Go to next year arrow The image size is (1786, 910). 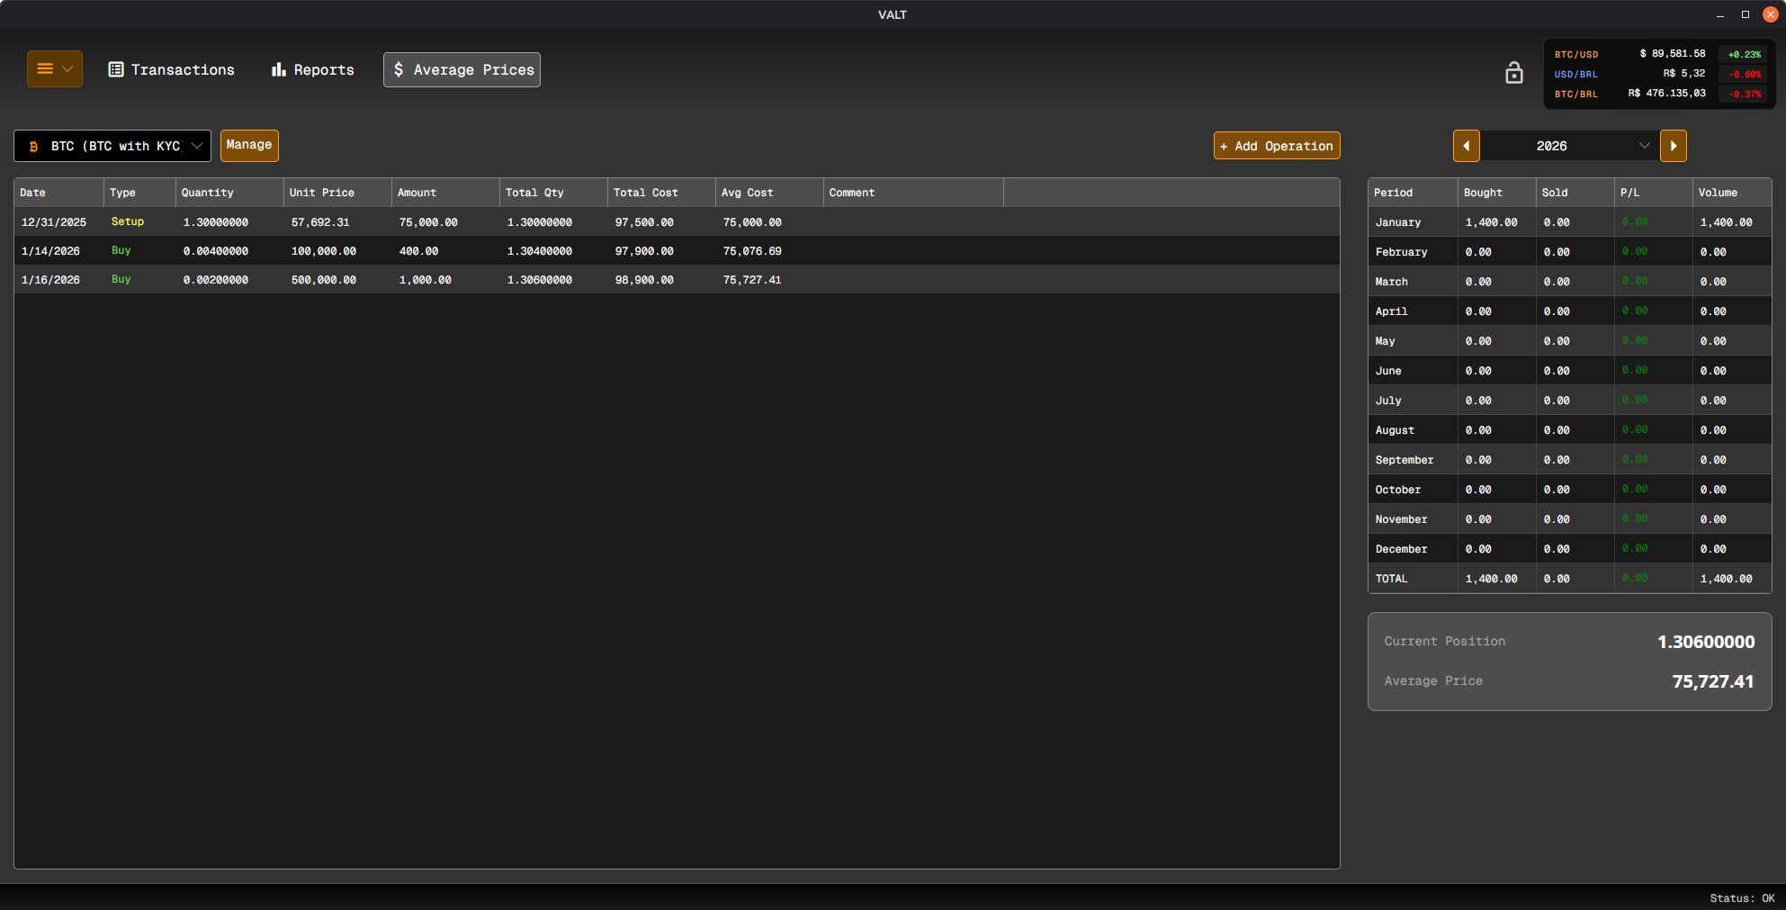1673,146
